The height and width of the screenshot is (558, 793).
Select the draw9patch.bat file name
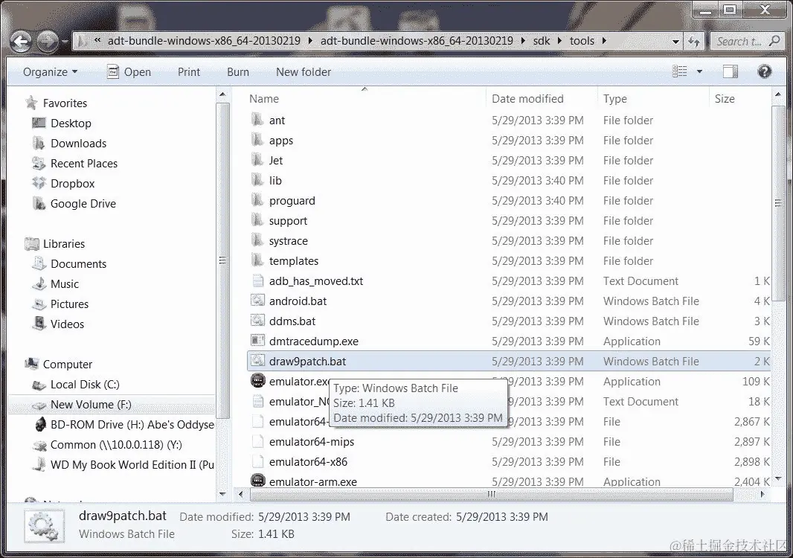point(307,361)
